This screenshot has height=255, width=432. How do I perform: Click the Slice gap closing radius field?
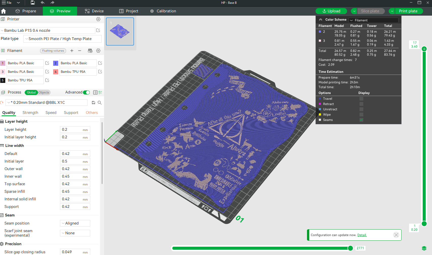75,252
